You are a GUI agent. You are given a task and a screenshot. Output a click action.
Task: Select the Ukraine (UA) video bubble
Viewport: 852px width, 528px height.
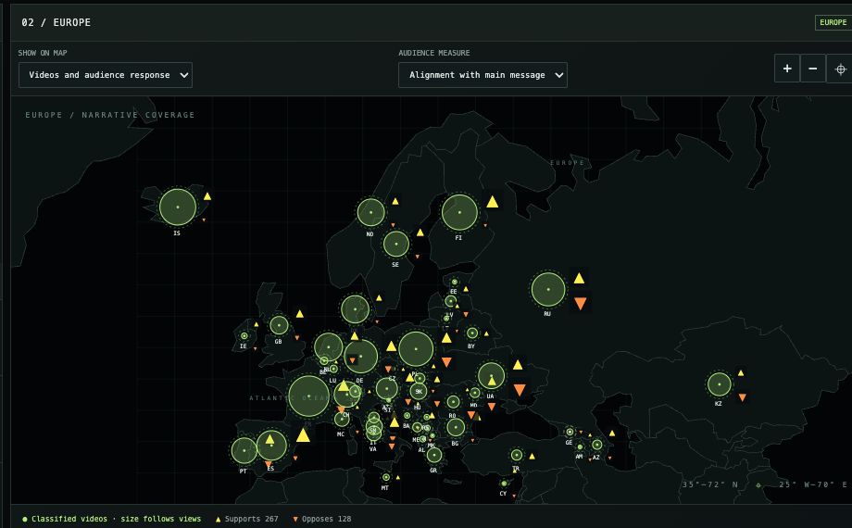pos(491,376)
